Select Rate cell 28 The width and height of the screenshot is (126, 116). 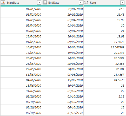pos(104,113)
